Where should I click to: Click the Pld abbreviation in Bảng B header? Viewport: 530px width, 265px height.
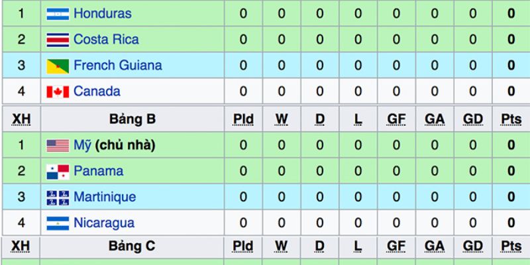tap(243, 119)
